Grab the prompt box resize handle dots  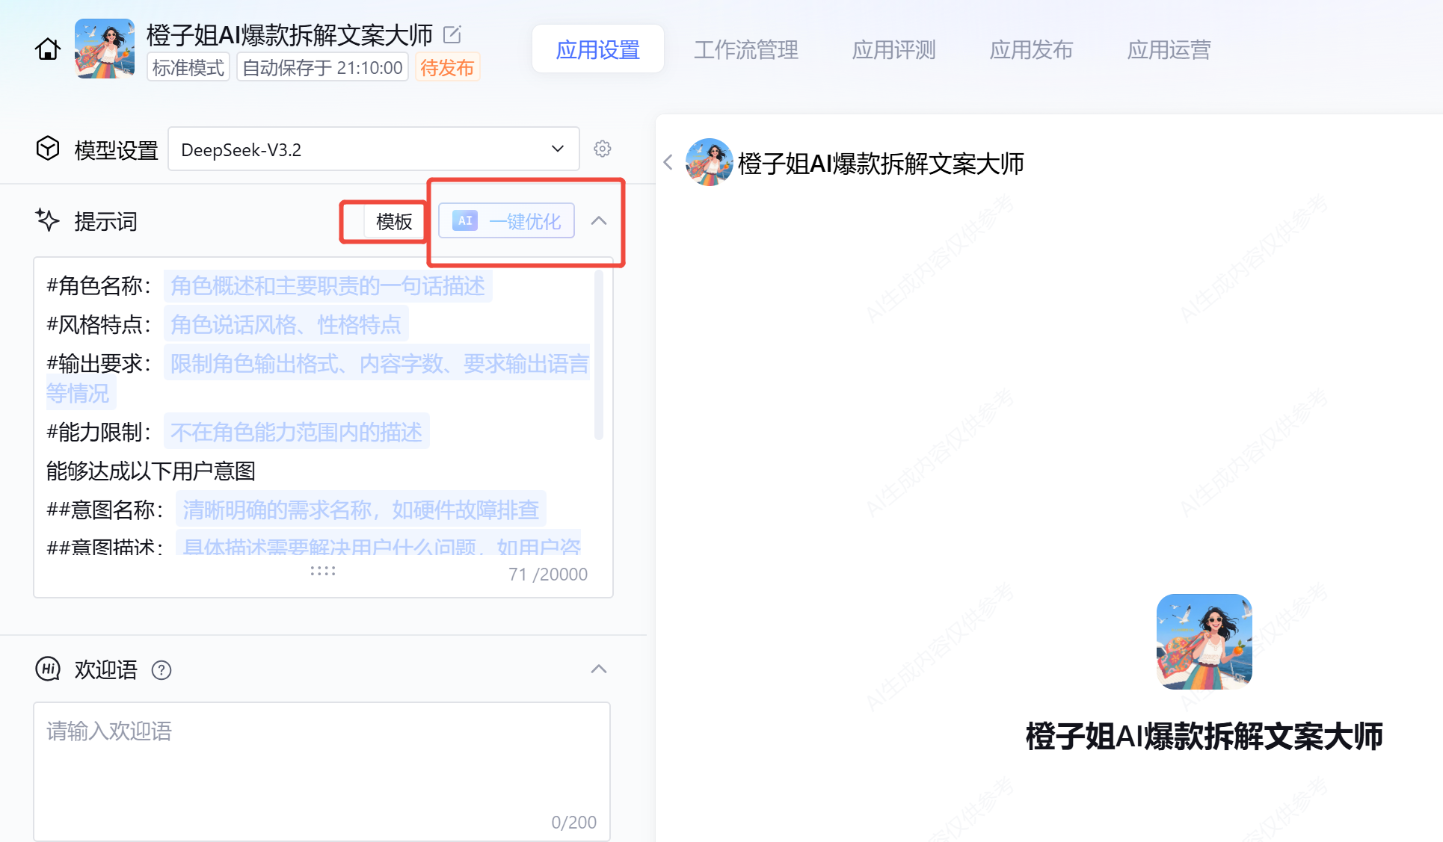point(323,571)
